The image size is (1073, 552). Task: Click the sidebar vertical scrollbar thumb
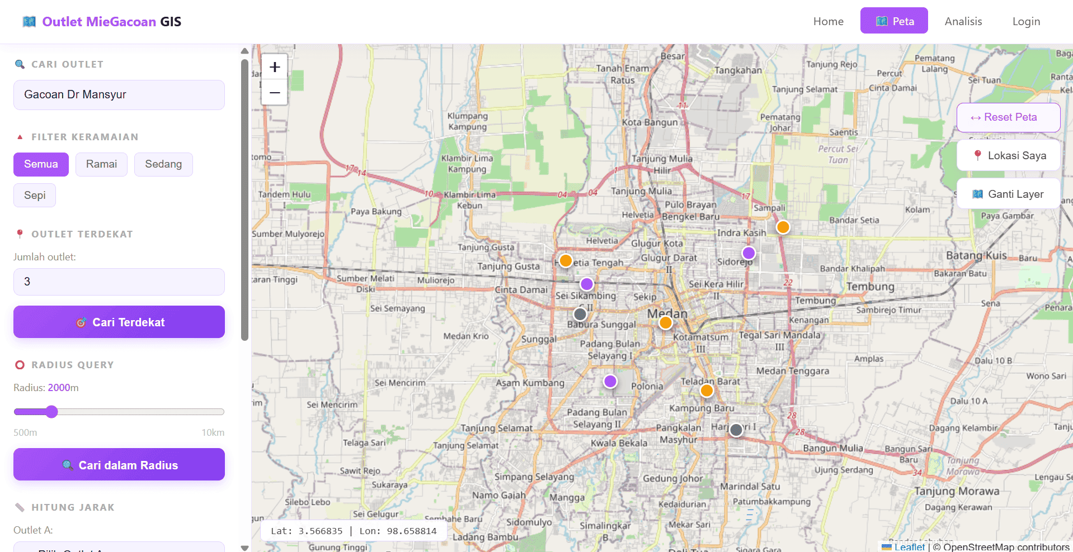click(x=244, y=200)
